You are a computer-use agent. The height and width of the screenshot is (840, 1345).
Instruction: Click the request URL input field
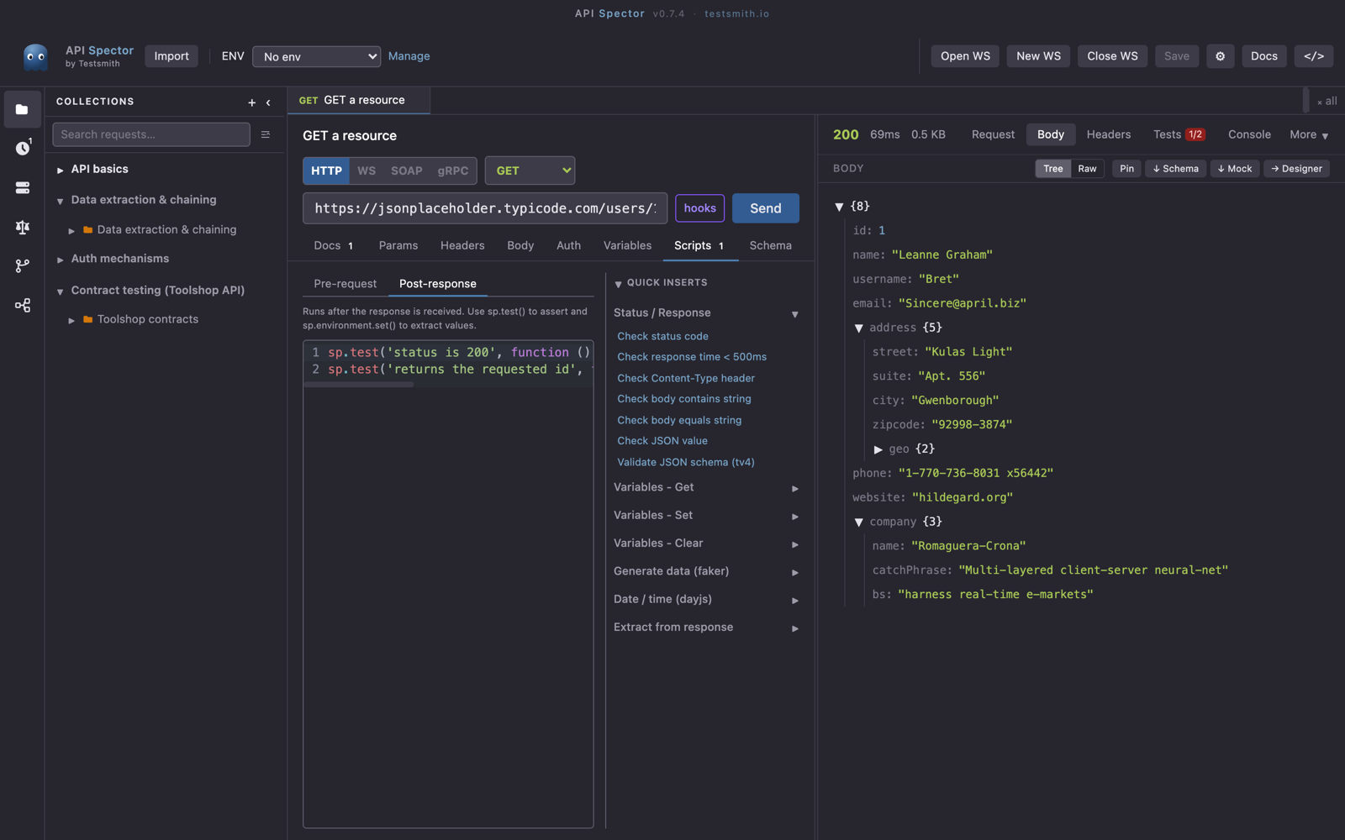[x=485, y=208]
